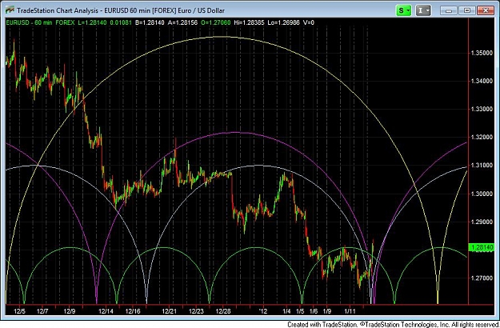Click the 1.29000 price axis label
Screen dimensions: 500x328
[482, 222]
